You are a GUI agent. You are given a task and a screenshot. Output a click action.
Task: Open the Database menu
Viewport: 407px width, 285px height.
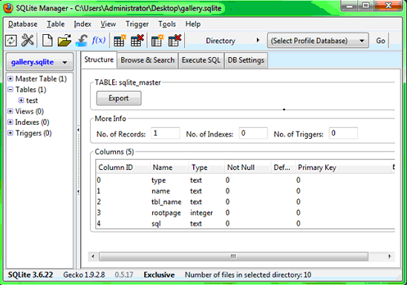click(x=22, y=24)
